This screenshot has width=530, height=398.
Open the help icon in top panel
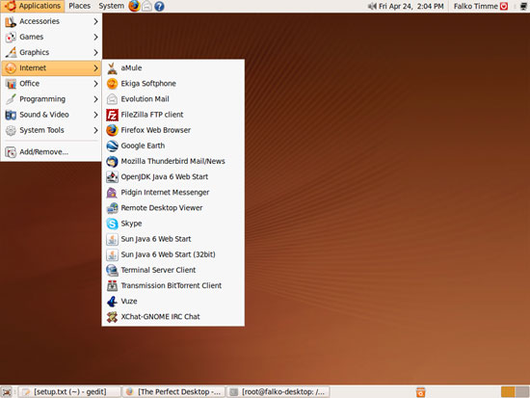tap(159, 6)
